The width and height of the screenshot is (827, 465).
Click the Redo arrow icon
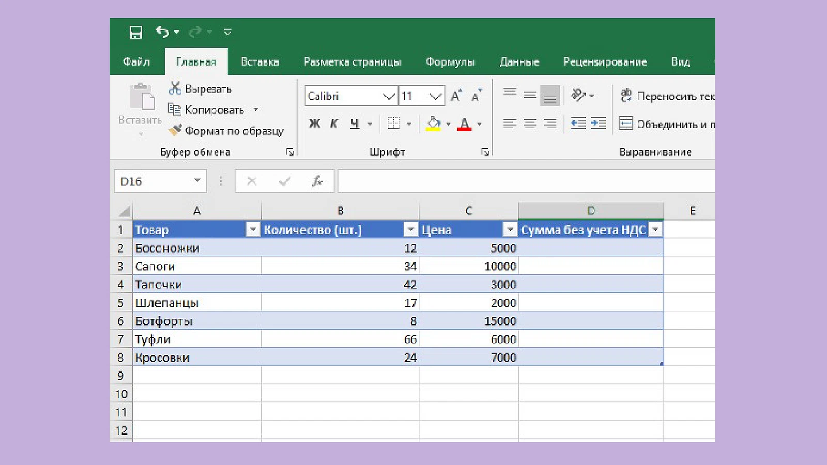195,32
